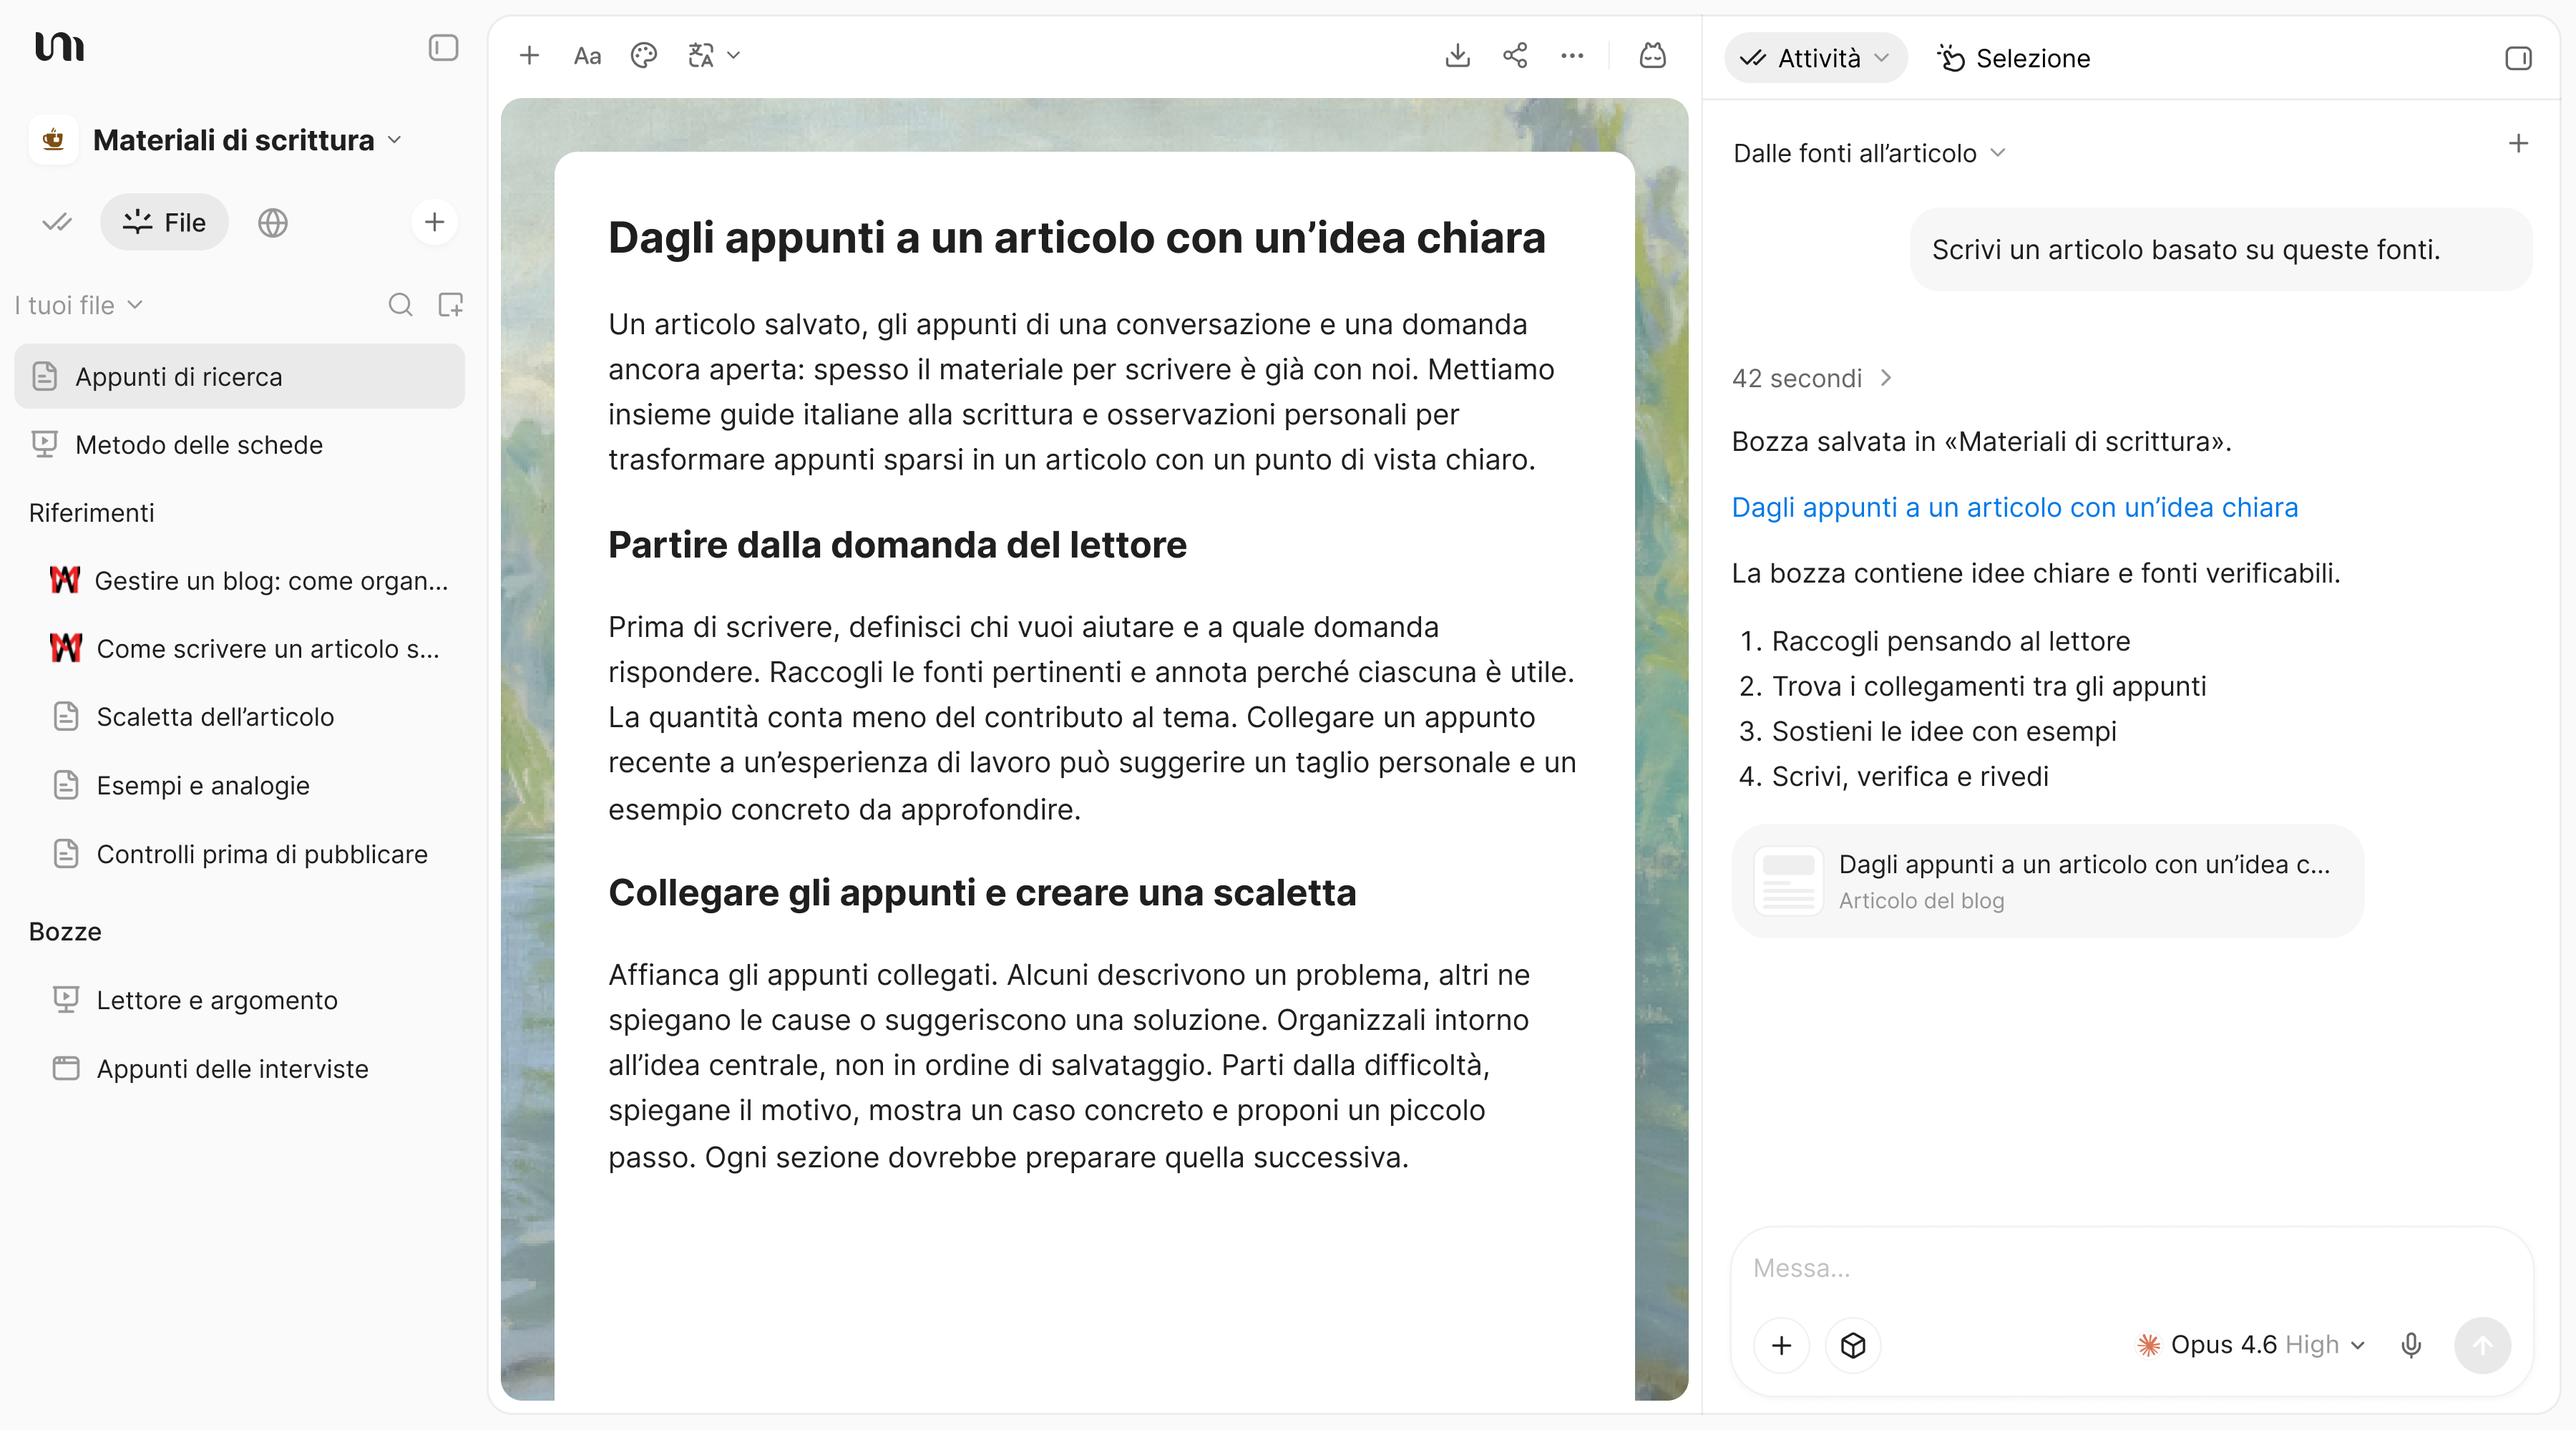The image size is (2576, 1430).
Task: Expand the I tuoi file filter
Action: click(x=79, y=305)
